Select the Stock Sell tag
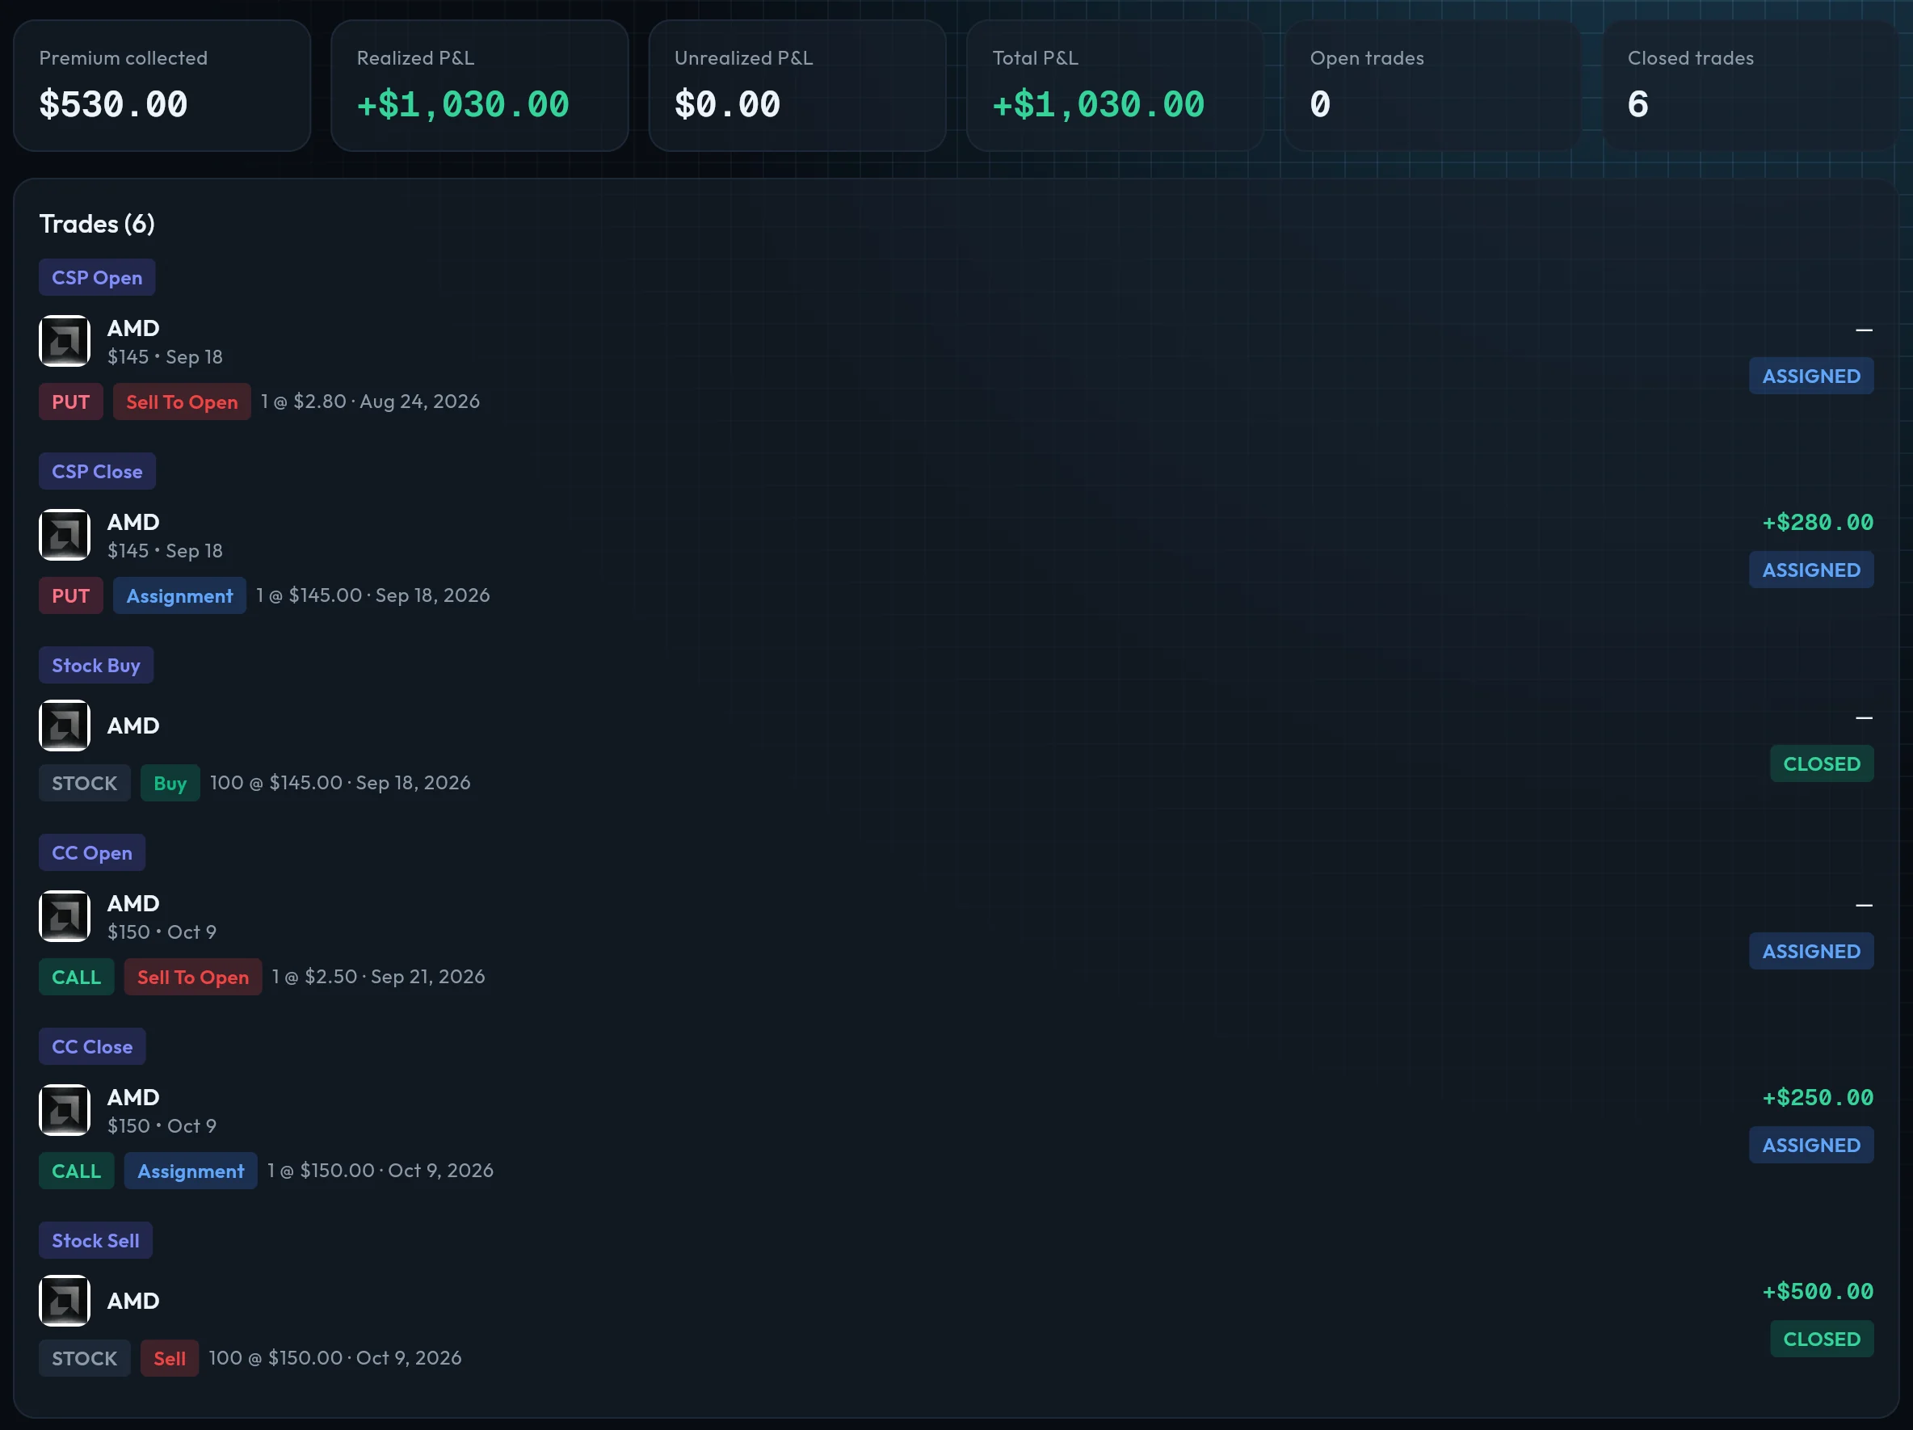The height and width of the screenshot is (1430, 1913). 95,1240
